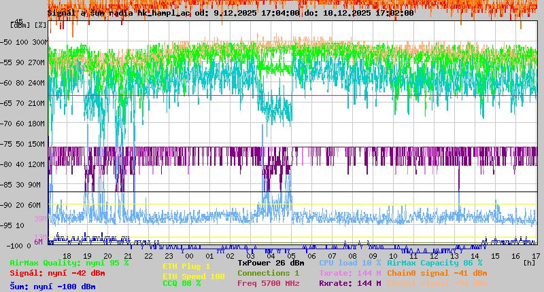Select the Rxrate 144 M legend entry
This screenshot has width=544, height=292.
[350, 283]
